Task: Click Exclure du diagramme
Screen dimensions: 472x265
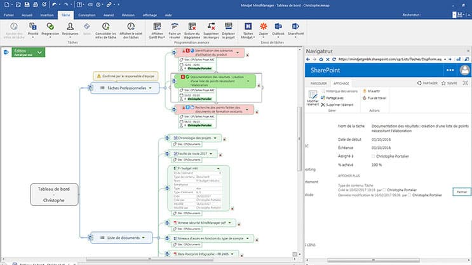Action: coord(192,30)
